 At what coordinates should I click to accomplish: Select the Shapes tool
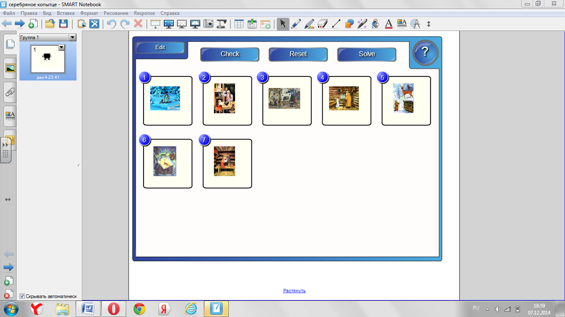pos(349,24)
